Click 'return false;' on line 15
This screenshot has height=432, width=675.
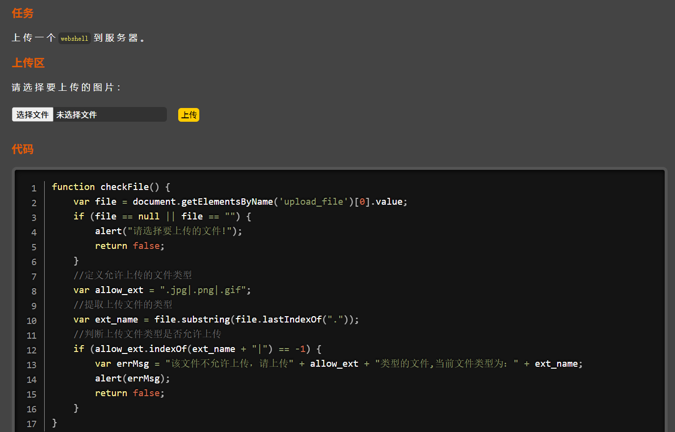[130, 393]
